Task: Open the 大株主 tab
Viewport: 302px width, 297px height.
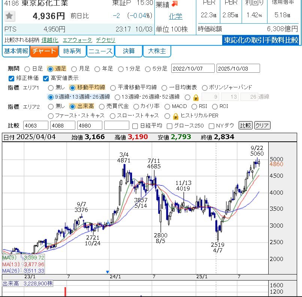Action: coord(157,51)
